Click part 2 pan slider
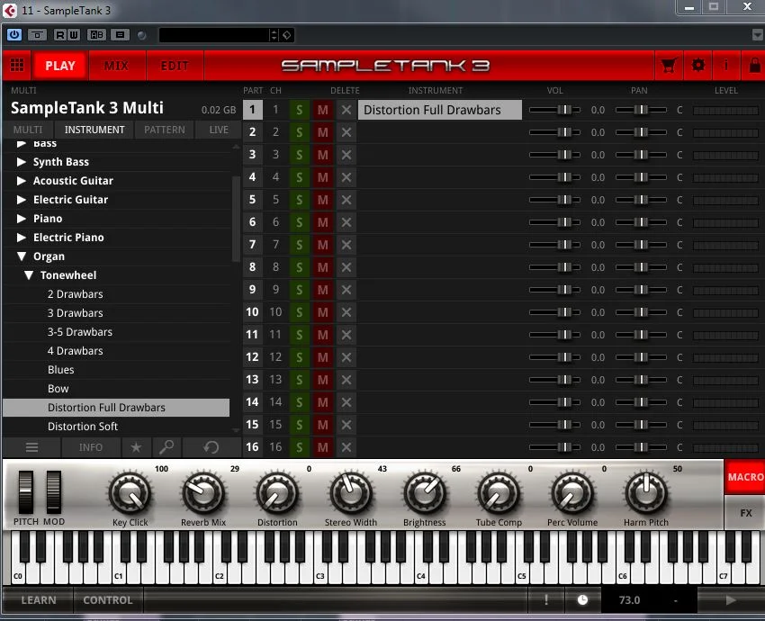This screenshot has height=621, width=765. click(641, 132)
